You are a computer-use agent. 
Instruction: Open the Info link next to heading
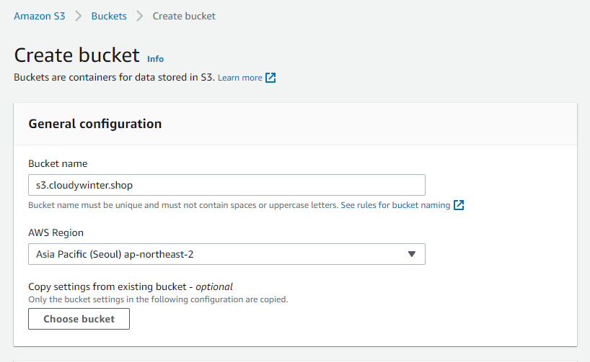[155, 59]
